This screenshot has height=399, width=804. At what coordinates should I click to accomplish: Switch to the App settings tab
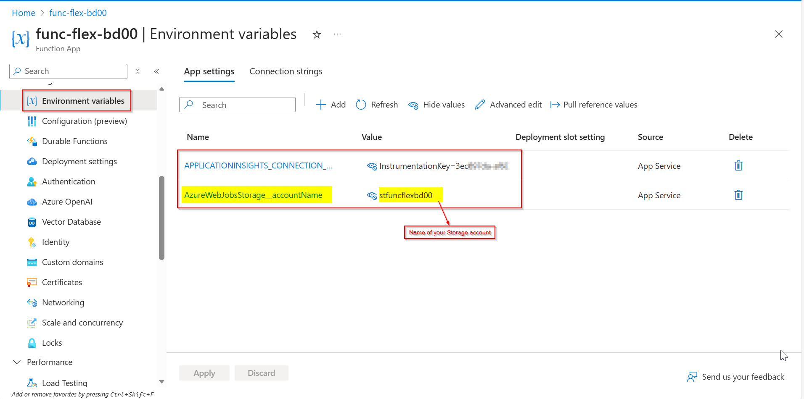(x=209, y=71)
